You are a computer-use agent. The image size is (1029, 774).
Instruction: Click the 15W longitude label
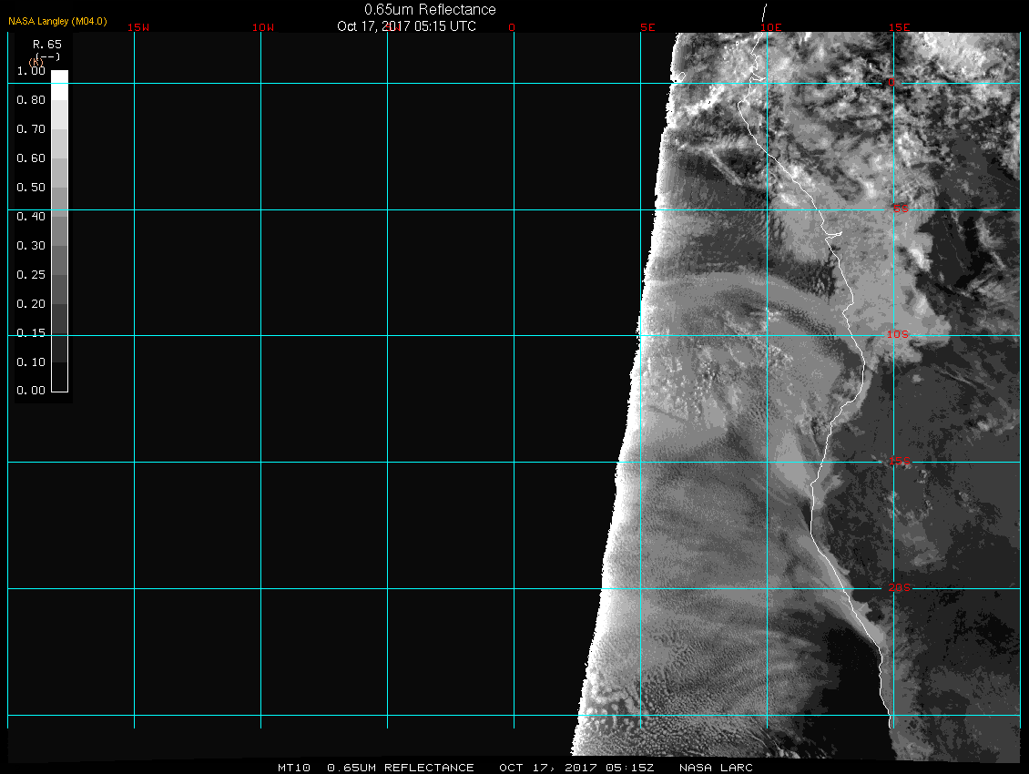pos(138,27)
